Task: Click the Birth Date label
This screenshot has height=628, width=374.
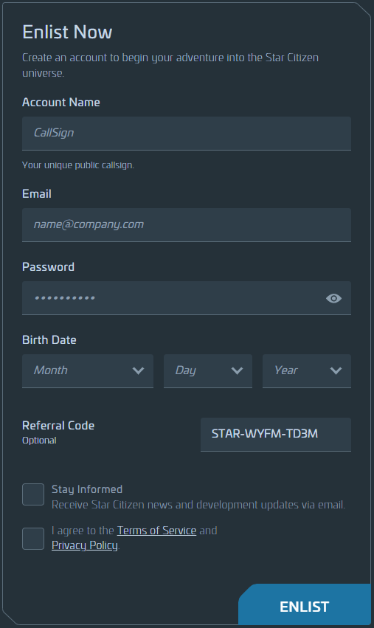Action: [49, 339]
